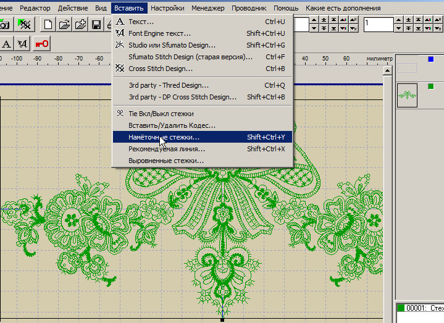
Task: Open the Вид menu
Action: [x=101, y=8]
